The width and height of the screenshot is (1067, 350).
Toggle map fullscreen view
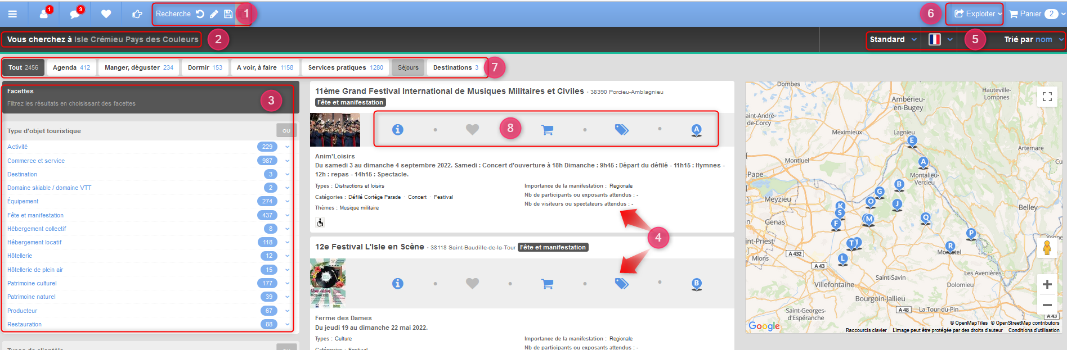point(1047,97)
